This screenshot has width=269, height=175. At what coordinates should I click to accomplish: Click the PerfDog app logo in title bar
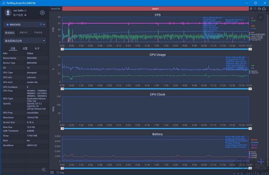[4, 3]
